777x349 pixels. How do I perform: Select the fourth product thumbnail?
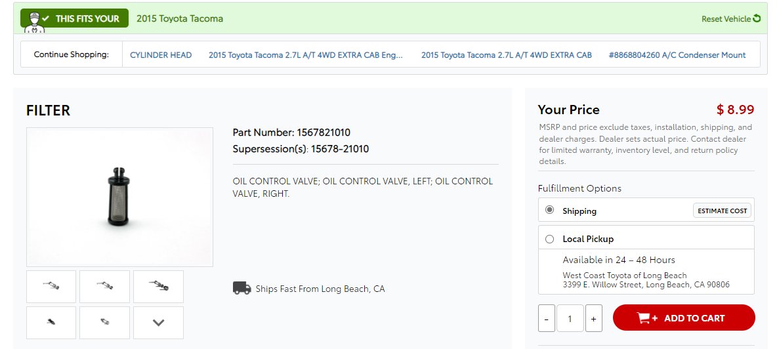point(51,323)
